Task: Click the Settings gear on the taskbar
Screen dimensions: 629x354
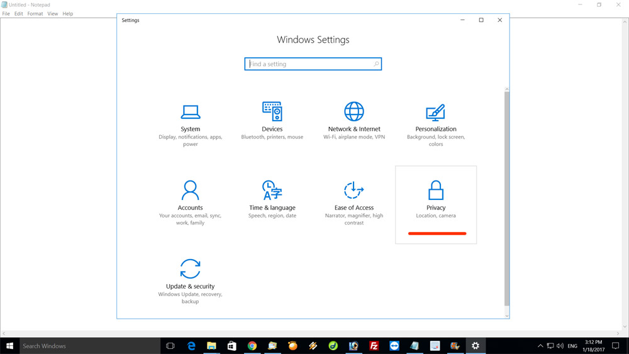Action: 476,346
